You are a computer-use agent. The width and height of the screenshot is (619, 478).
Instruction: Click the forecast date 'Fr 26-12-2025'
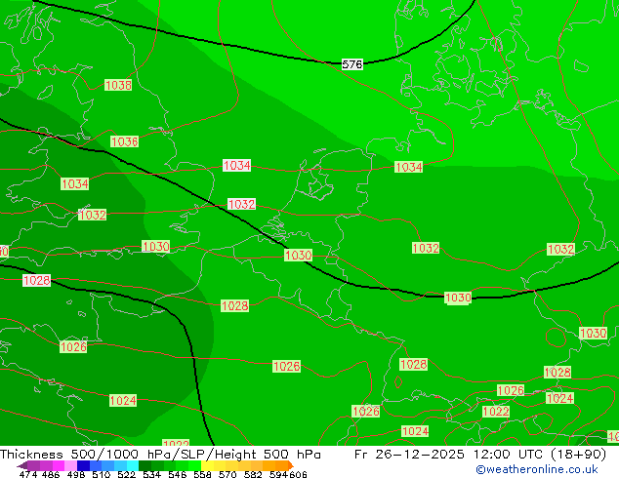coord(409,455)
